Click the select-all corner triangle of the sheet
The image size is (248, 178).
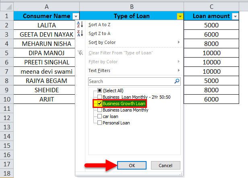tap(9, 7)
